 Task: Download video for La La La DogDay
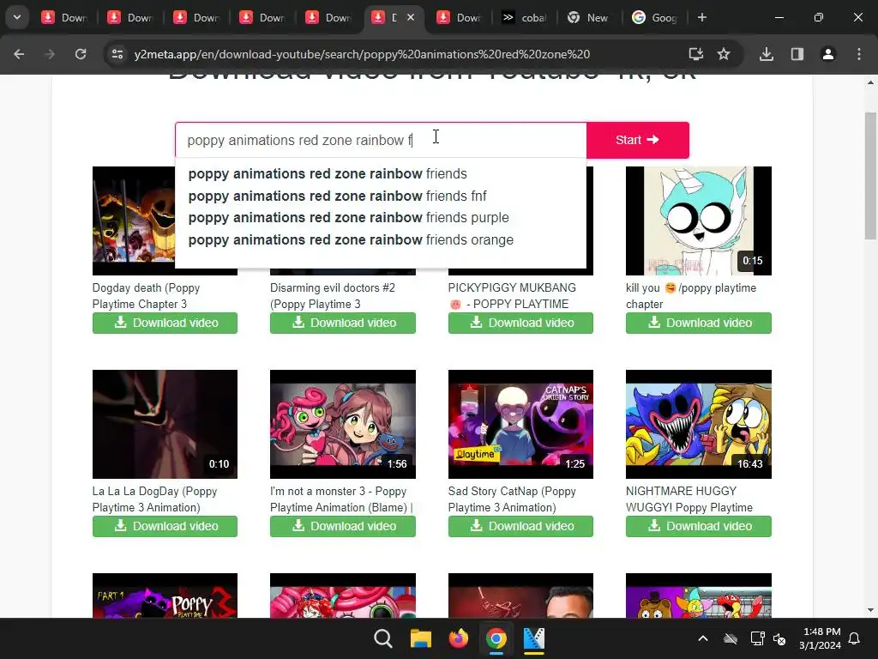(165, 526)
